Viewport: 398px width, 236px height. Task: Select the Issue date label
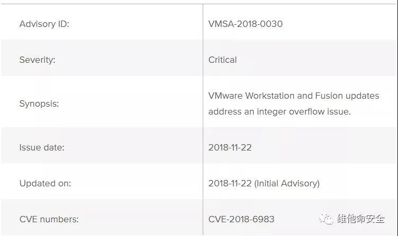(x=42, y=147)
